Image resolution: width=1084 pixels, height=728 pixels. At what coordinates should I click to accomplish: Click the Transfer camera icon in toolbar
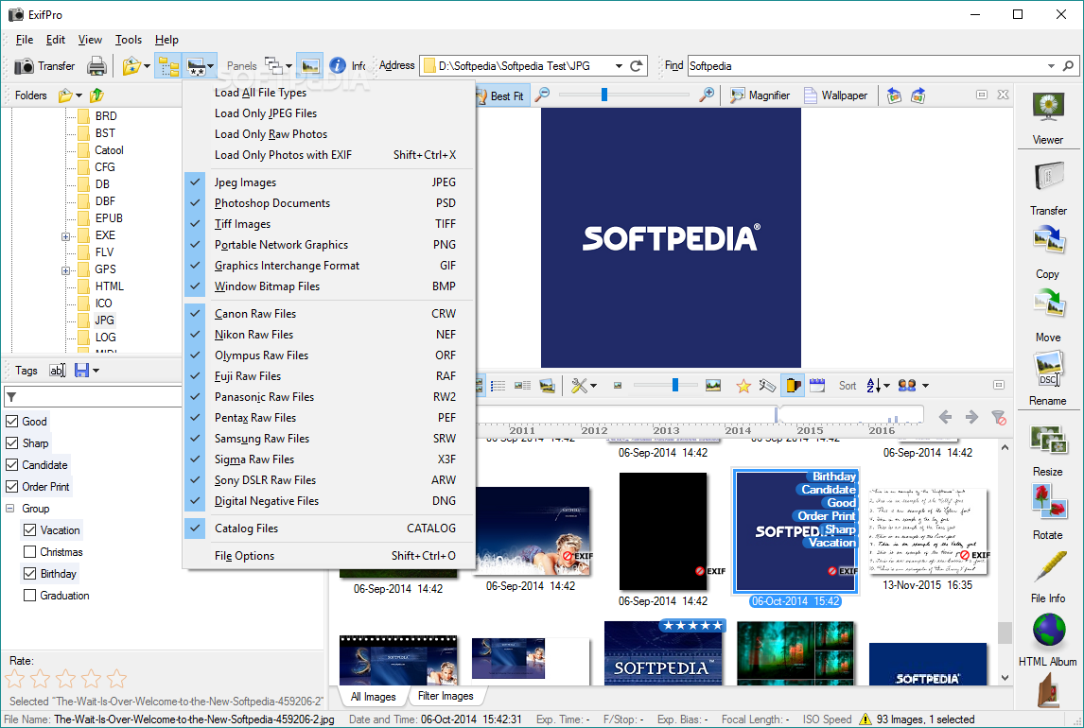point(25,66)
